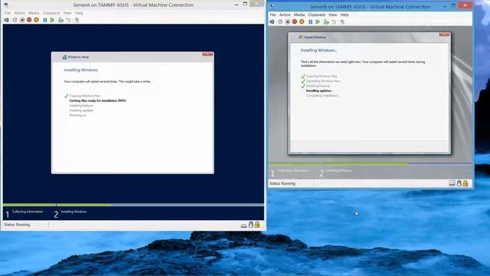Click 'Collecting information' step label in ServerA
490x276 pixels.
click(x=28, y=212)
